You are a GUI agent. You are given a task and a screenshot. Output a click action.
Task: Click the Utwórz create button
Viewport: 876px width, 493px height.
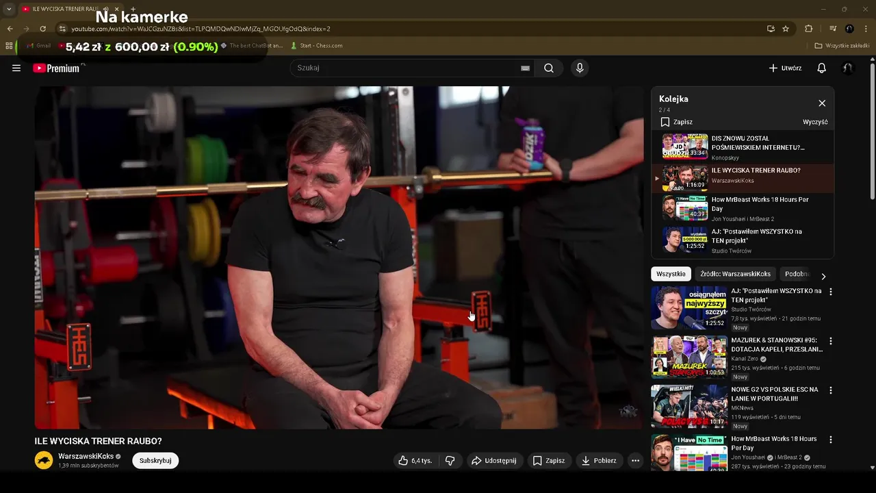pos(785,68)
